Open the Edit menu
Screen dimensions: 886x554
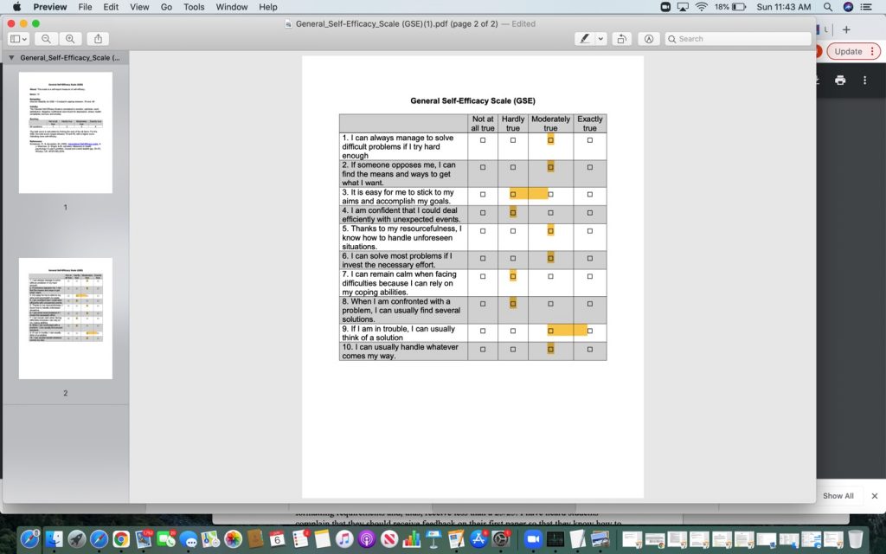[111, 7]
